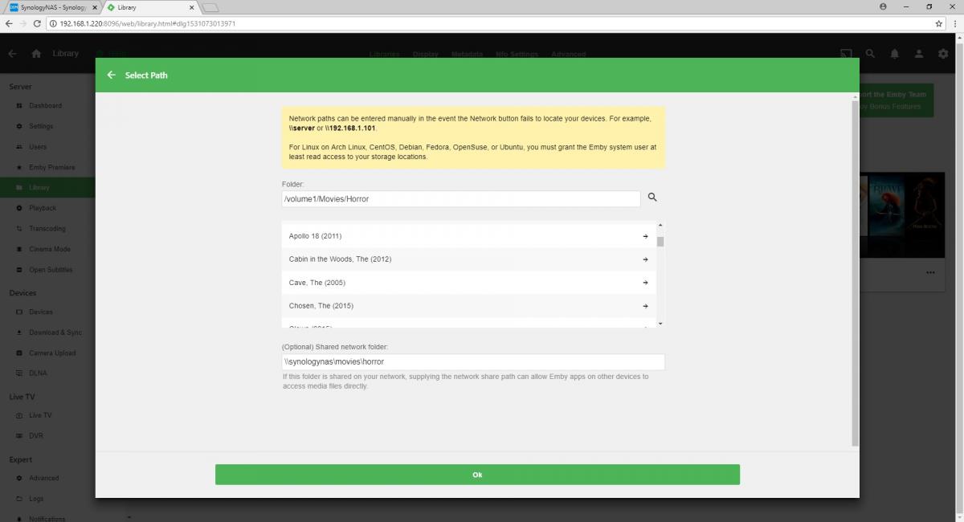
Task: Open Advanced under Expert in sidebar
Action: coord(47,478)
